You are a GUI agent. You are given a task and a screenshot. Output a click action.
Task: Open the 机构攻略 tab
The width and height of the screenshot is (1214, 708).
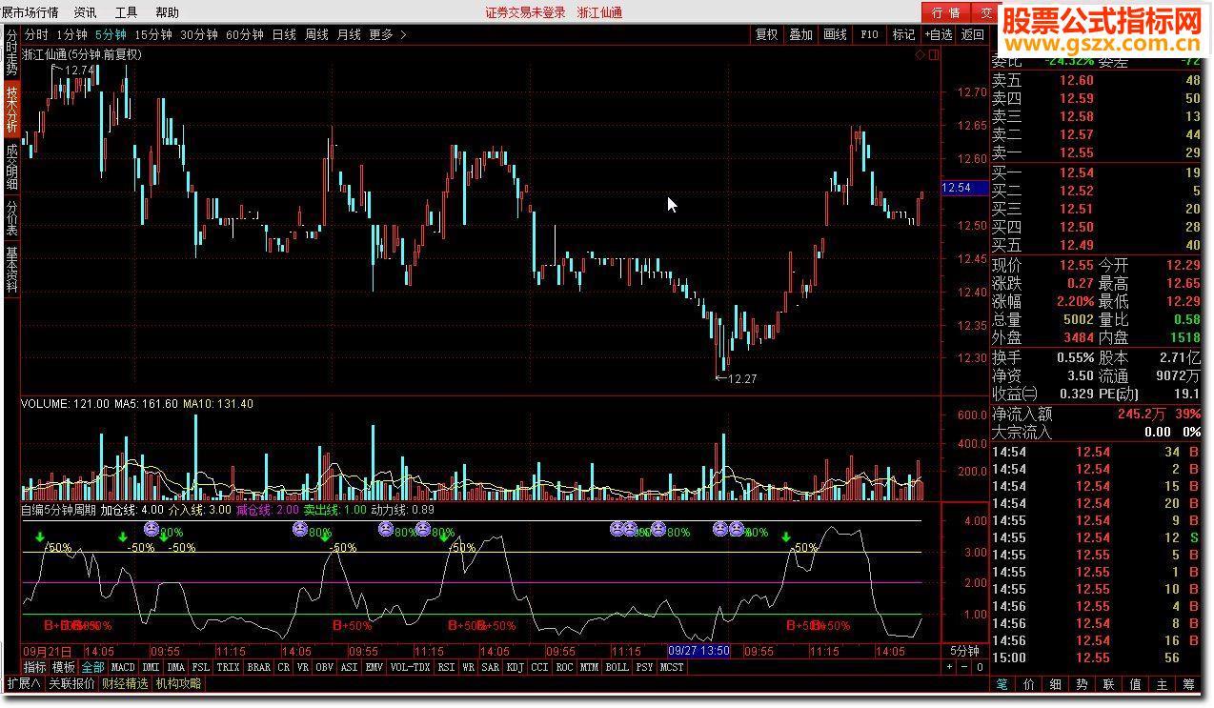pos(179,683)
